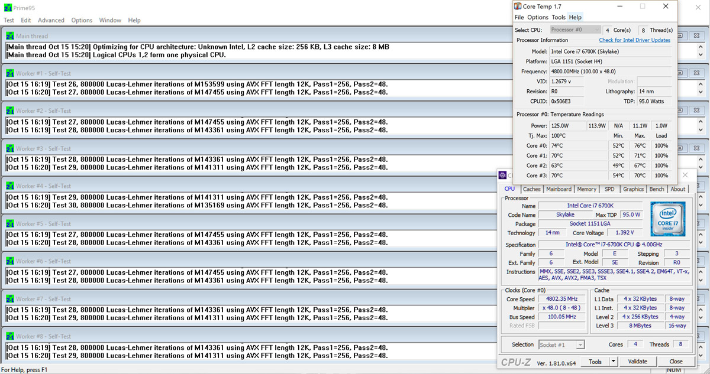Open Prime95 Window menu
The width and height of the screenshot is (710, 374).
(111, 20)
